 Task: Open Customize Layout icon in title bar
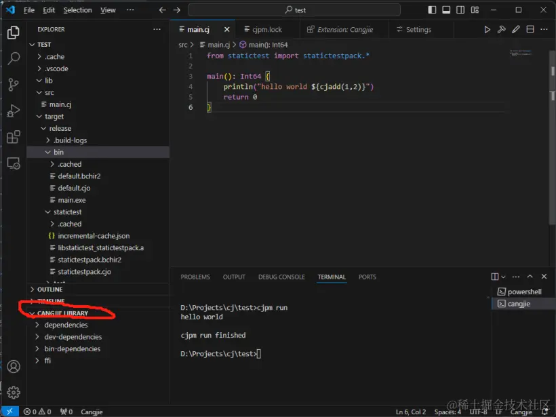coord(475,10)
